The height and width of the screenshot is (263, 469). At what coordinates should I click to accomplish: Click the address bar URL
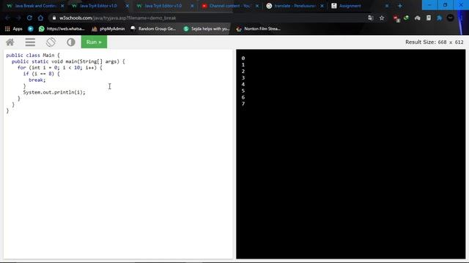click(117, 18)
